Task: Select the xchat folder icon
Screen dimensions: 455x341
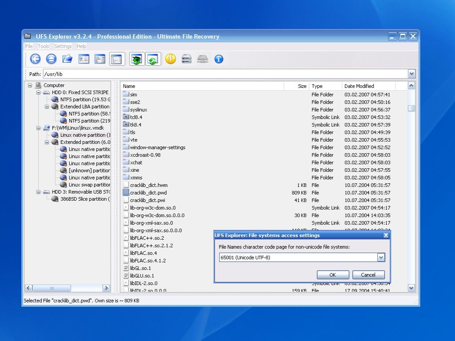Action: [126, 162]
